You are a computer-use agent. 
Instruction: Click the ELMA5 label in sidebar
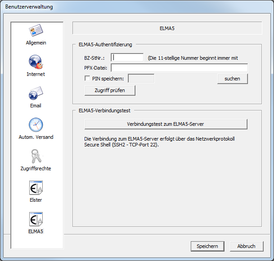pos(36,231)
